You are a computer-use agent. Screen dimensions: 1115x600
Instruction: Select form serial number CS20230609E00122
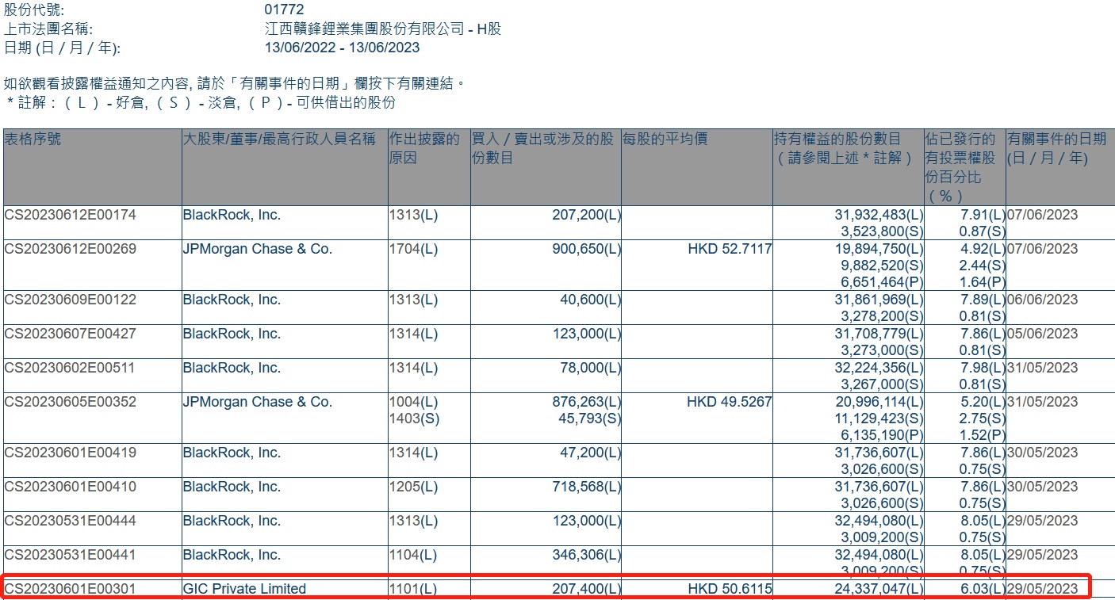click(71, 300)
